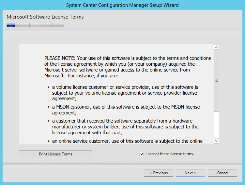245x185 pixels.
Task: Click the volume license customer bullet
Action: coord(125,93)
